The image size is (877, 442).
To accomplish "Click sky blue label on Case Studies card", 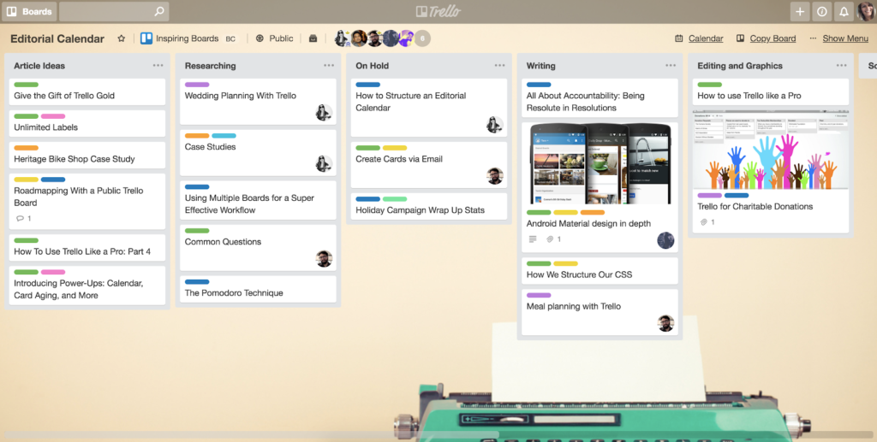I will point(224,136).
